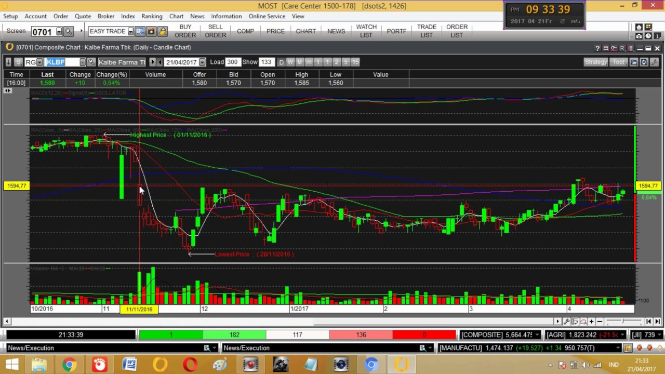The width and height of the screenshot is (665, 374).
Task: Open the KLBF stock code dropdown
Action: tap(83, 62)
